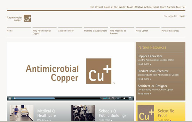Click the Cu+ icon in Scientific Proof box
The width and height of the screenshot is (192, 122).
coord(146,113)
